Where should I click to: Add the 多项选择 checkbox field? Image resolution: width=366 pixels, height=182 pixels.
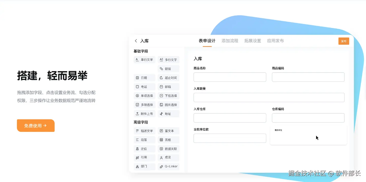(144, 105)
